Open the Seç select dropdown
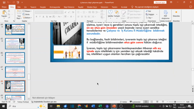 pos(149,18)
